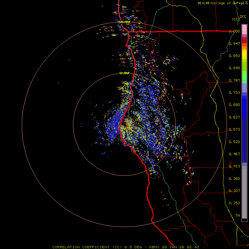
Task: Select the 0.360 scale value
Action: point(234,179)
